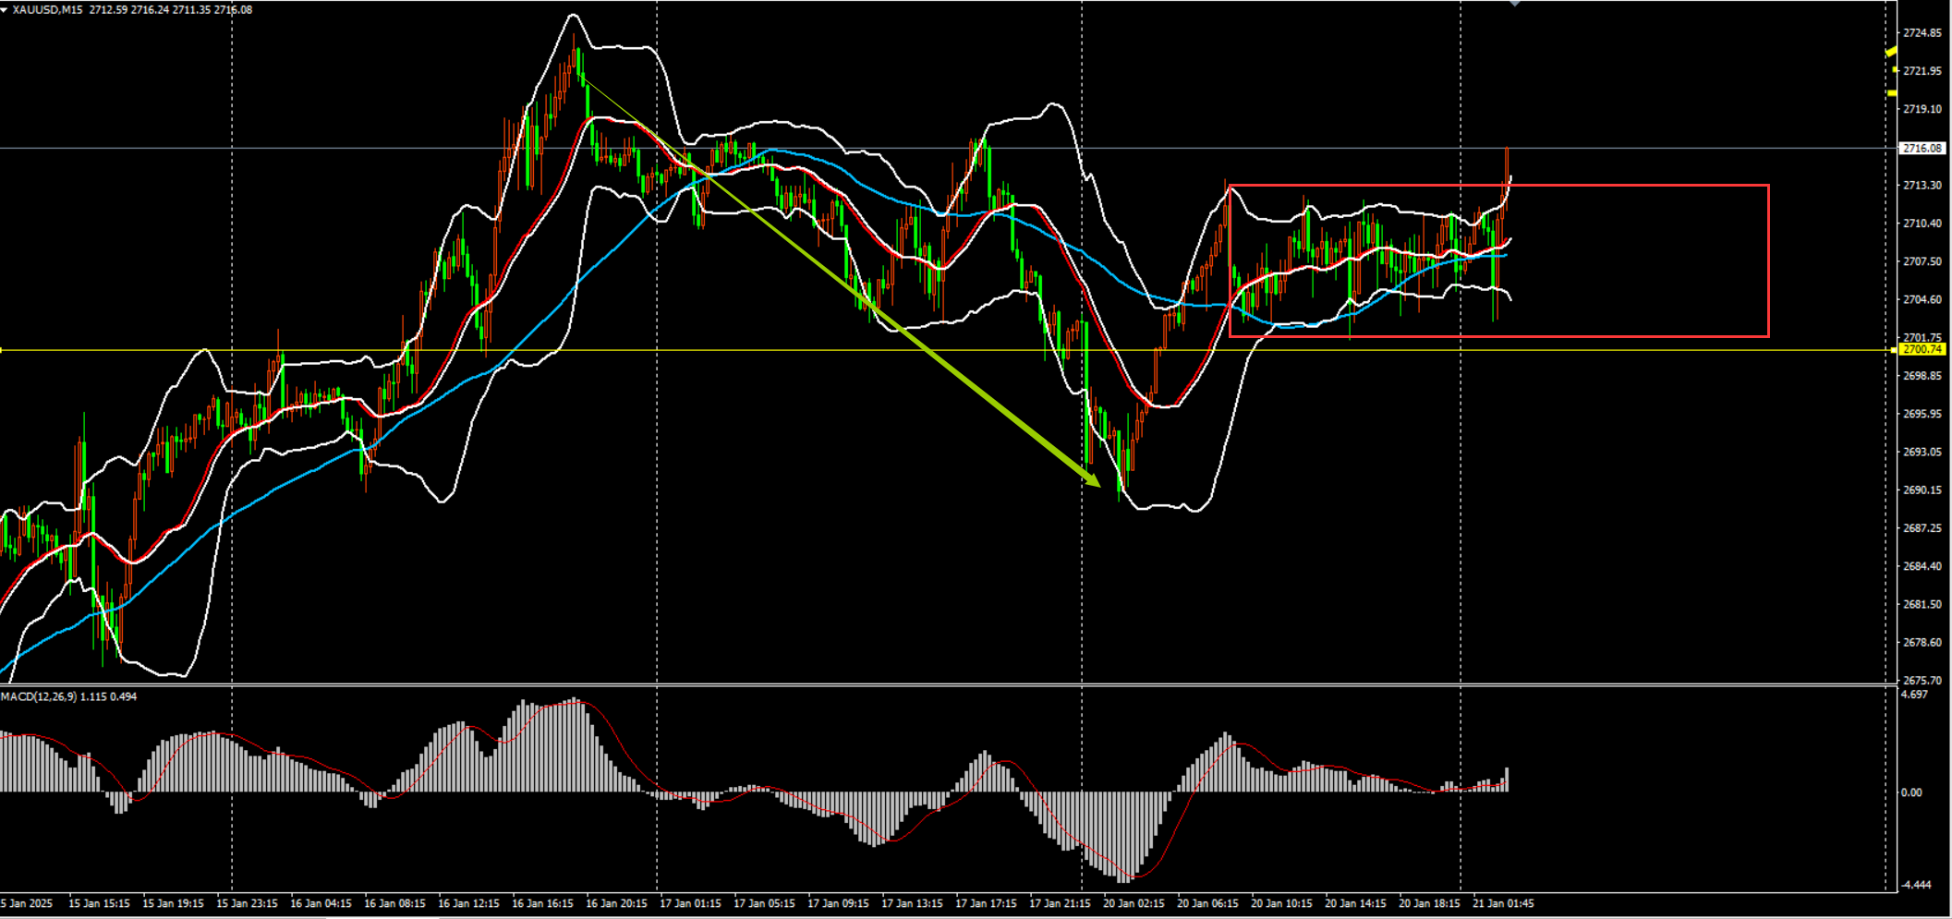Click time label 17 Jan 09:15
The image size is (1952, 919).
tap(839, 903)
